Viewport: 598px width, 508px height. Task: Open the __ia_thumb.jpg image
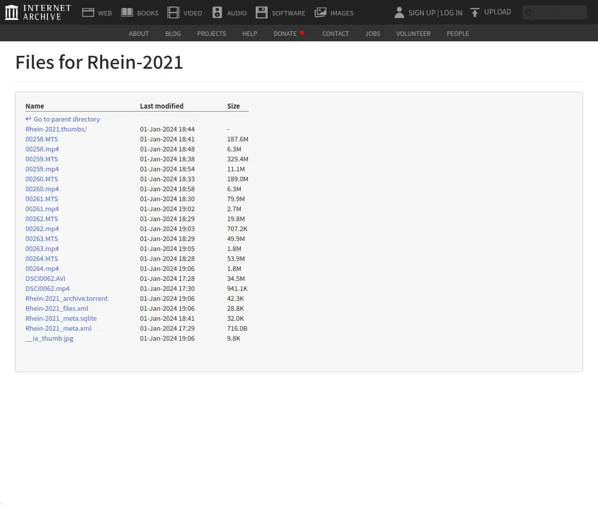[49, 338]
